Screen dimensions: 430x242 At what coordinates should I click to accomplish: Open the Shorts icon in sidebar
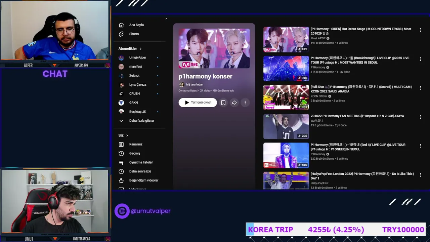point(121,34)
